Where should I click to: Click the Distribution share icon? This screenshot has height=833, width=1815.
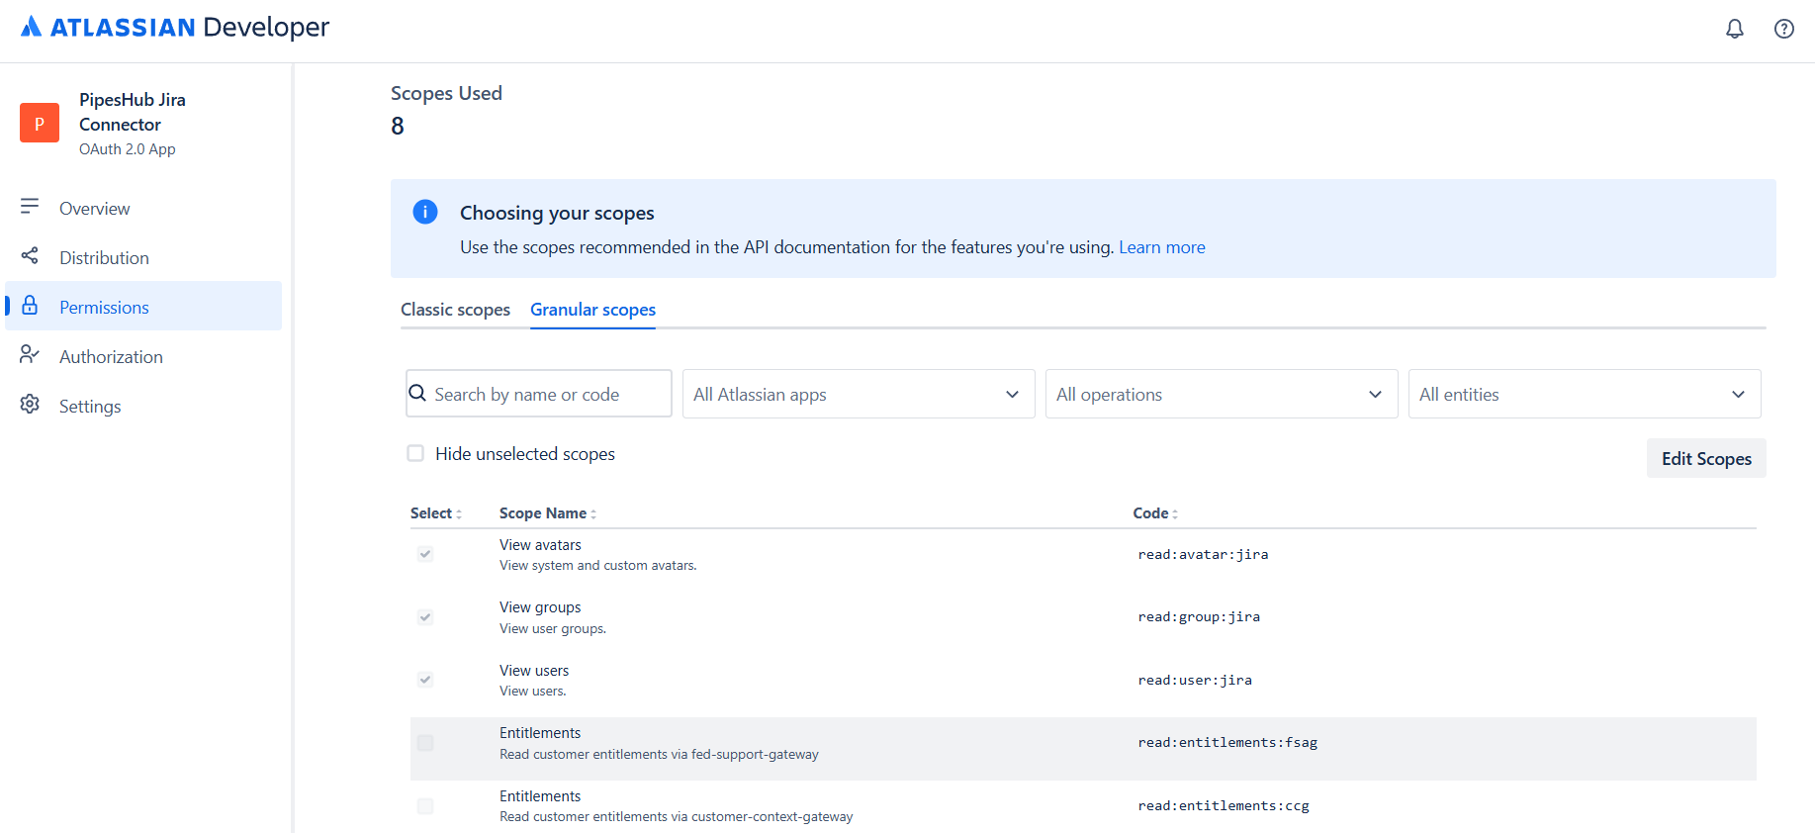coord(30,256)
